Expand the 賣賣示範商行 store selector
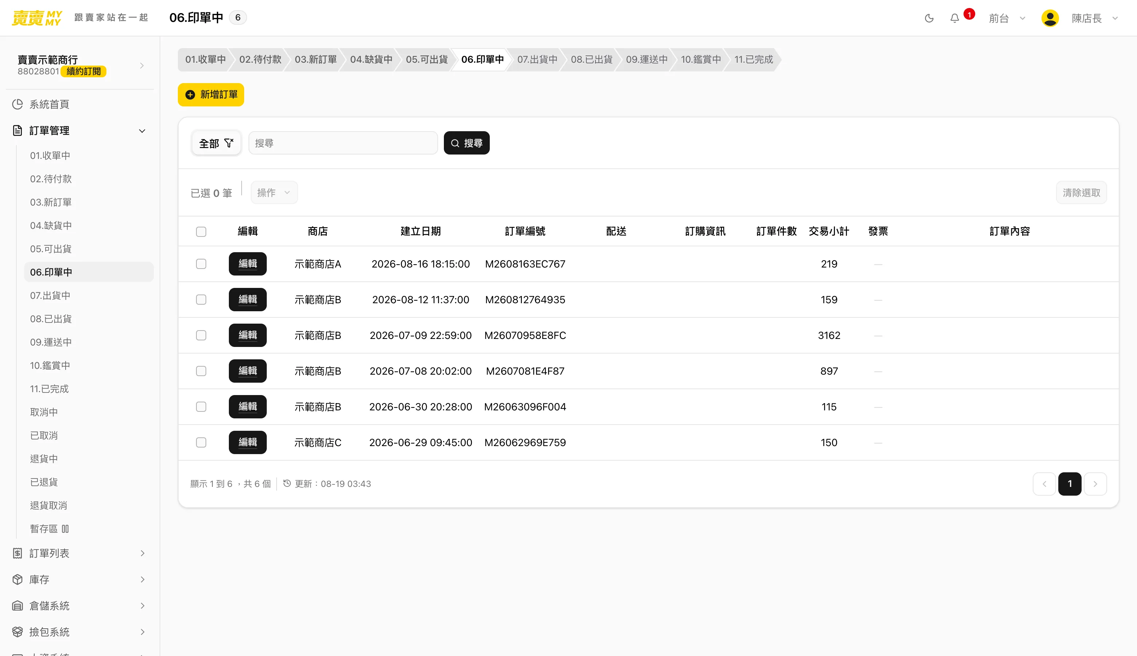Screen dimensions: 1137x656 (x=80, y=65)
